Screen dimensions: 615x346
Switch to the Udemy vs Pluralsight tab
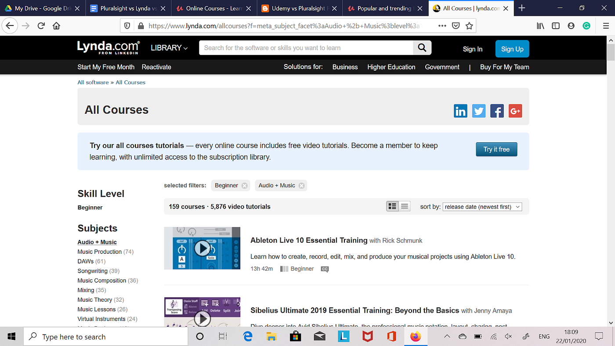click(293, 7)
